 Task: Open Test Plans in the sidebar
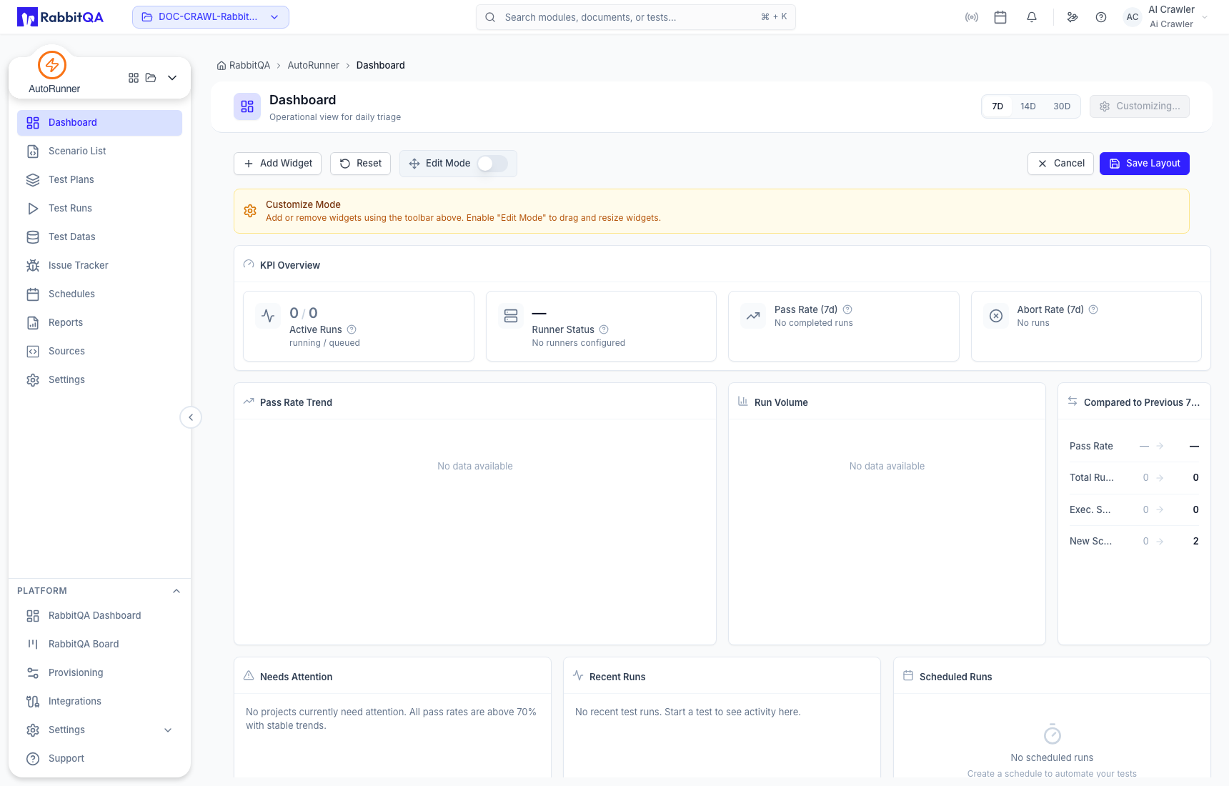pyautogui.click(x=99, y=179)
